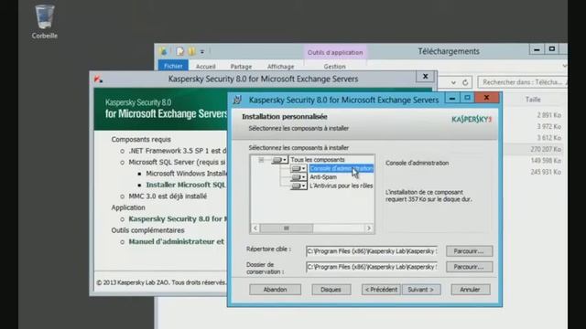Click the Microsoft Windows Installe item in launcher
Viewport: 586px width, 329px height.
coord(186,174)
